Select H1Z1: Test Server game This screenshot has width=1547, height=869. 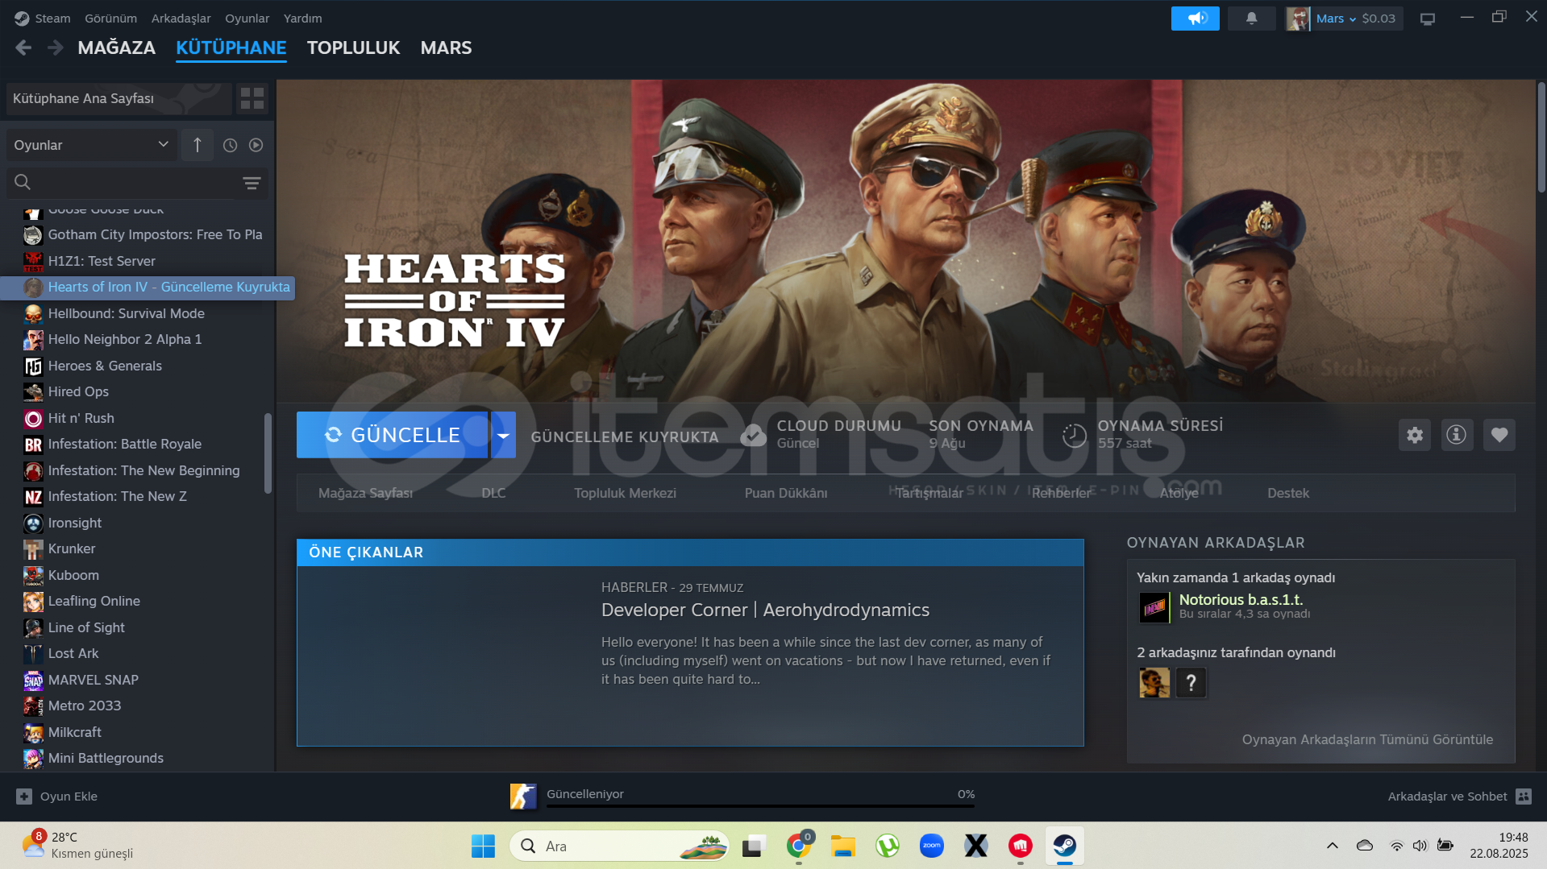pyautogui.click(x=102, y=261)
